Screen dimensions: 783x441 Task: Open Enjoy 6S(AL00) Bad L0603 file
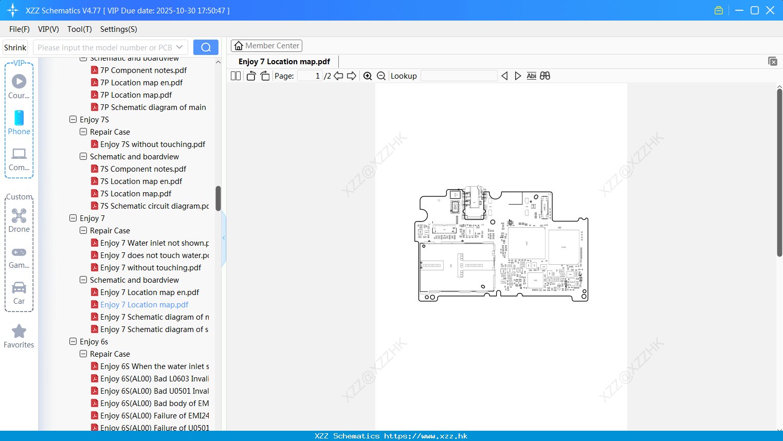154,378
